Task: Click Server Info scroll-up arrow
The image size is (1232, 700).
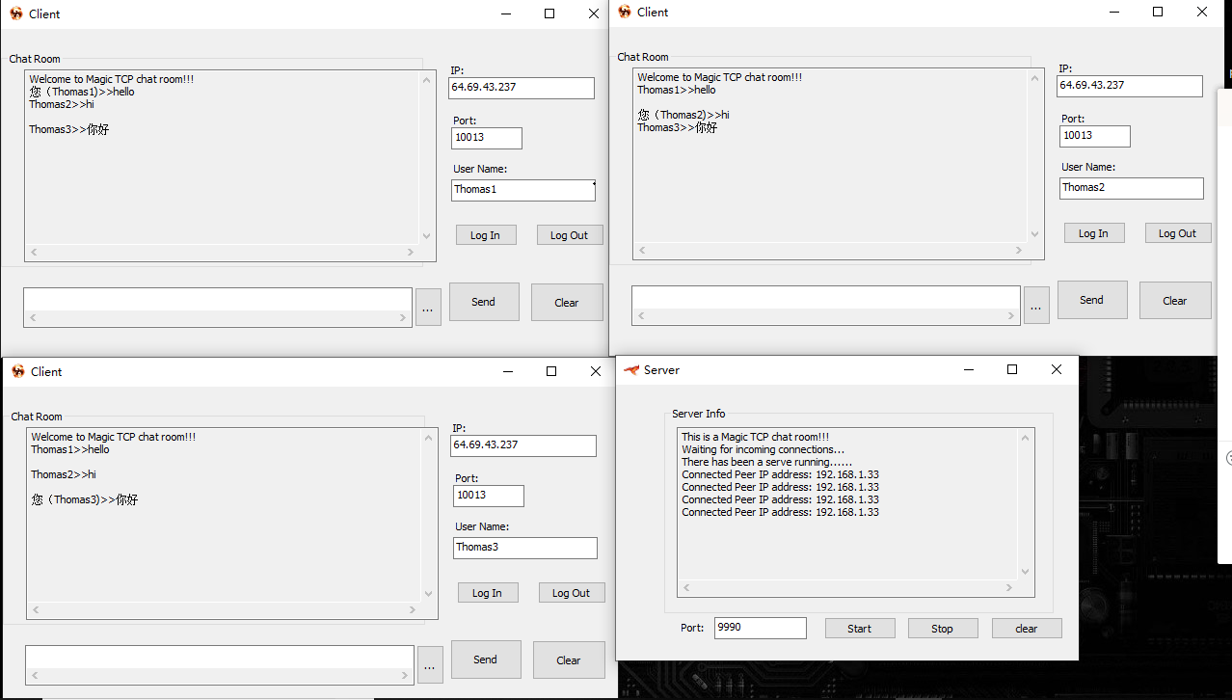Action: tap(1026, 438)
